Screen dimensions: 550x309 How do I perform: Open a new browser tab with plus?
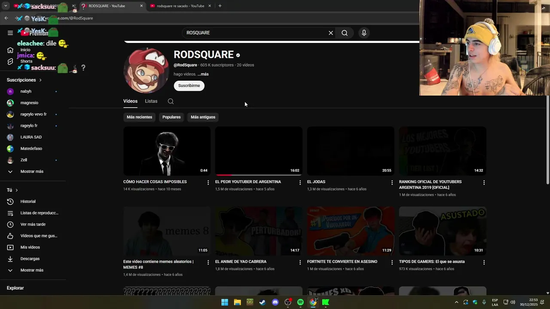click(220, 6)
